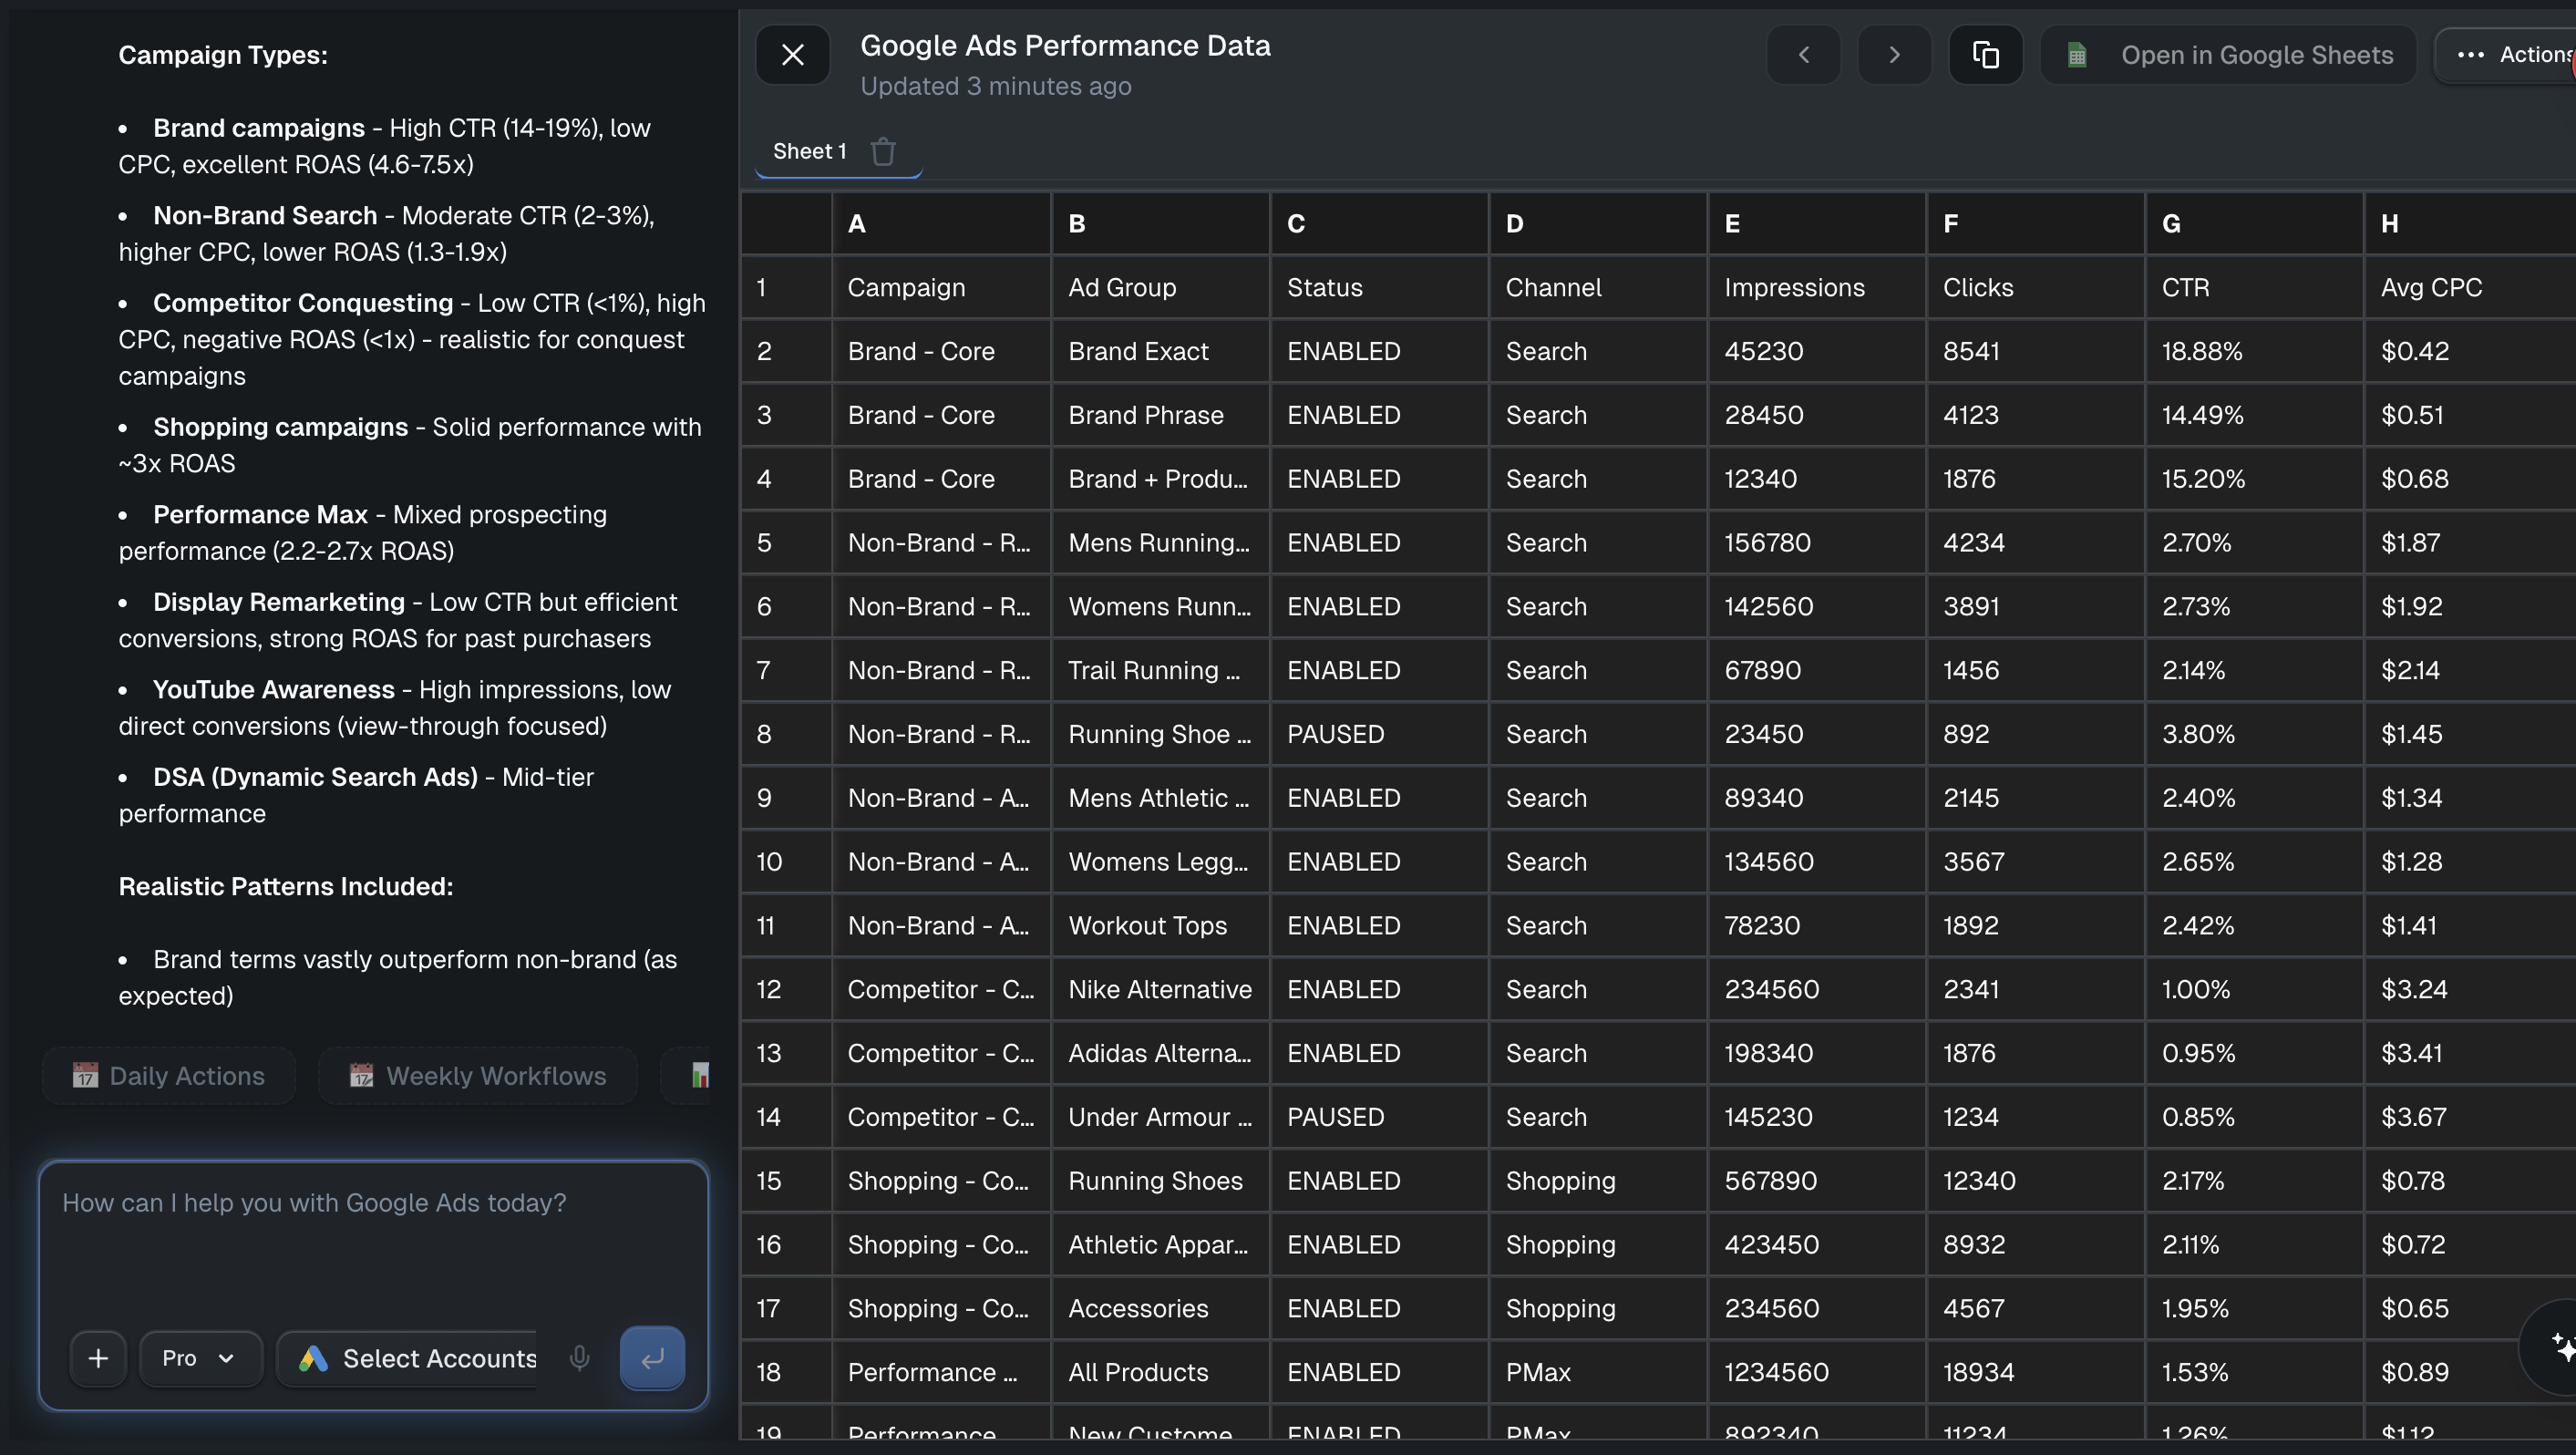The image size is (2576, 1455).
Task: Click Open in Google Sheets
Action: (2256, 55)
